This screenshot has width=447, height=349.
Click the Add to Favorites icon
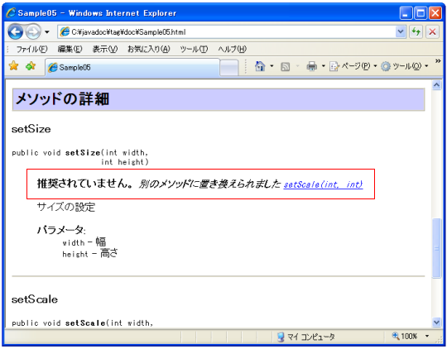tap(31, 66)
